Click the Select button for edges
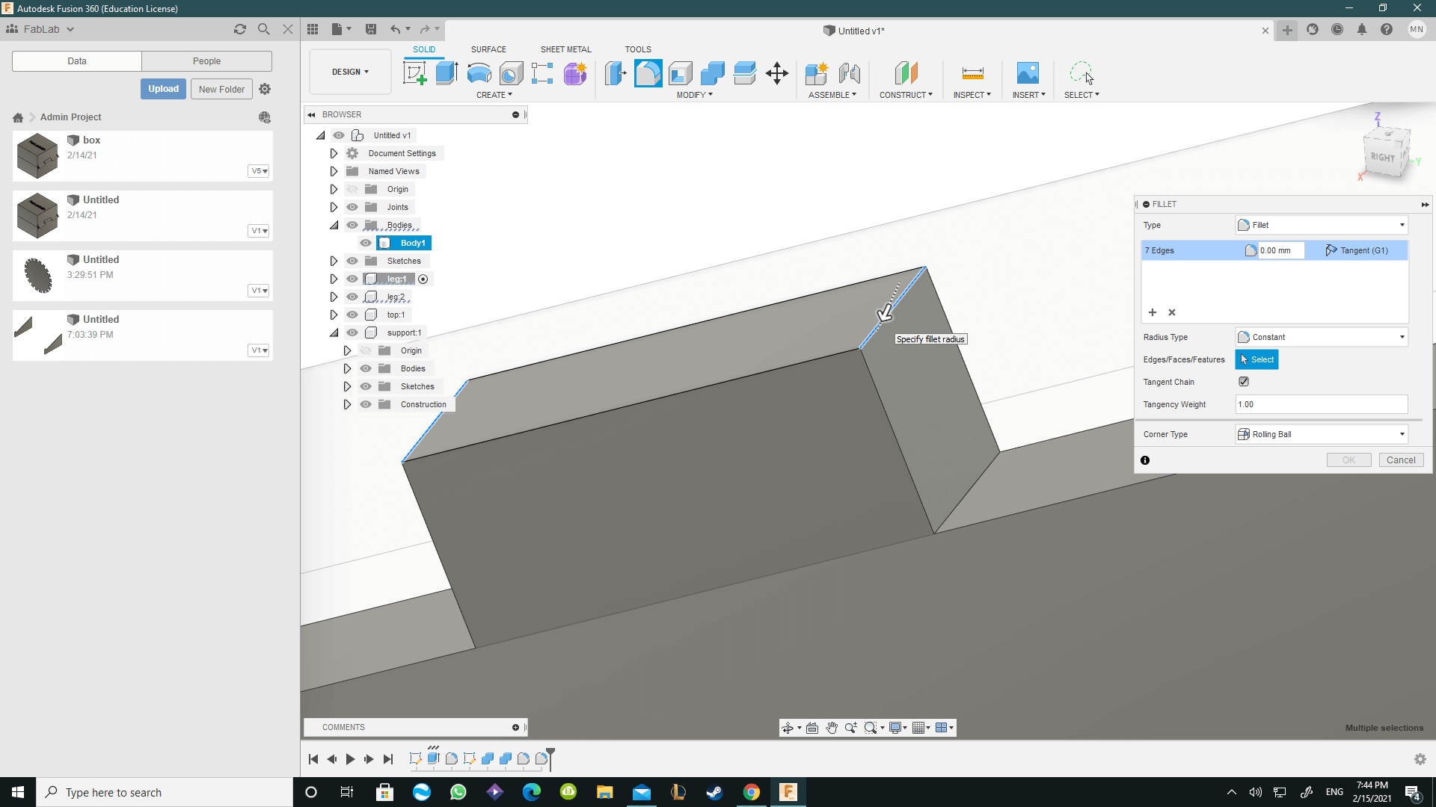This screenshot has height=807, width=1436. [x=1256, y=359]
